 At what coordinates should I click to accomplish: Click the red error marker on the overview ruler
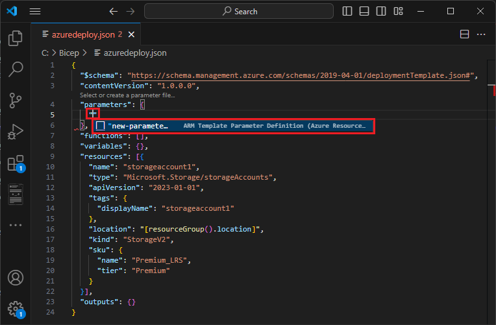point(494,90)
